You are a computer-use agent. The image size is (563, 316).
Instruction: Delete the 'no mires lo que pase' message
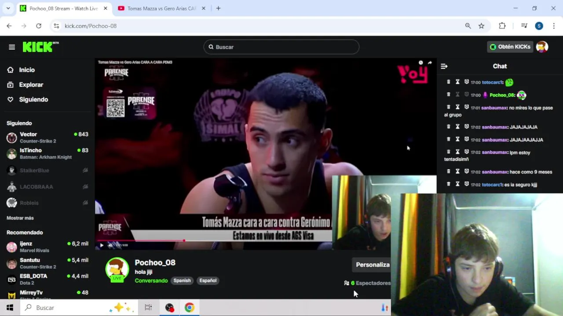(448, 108)
